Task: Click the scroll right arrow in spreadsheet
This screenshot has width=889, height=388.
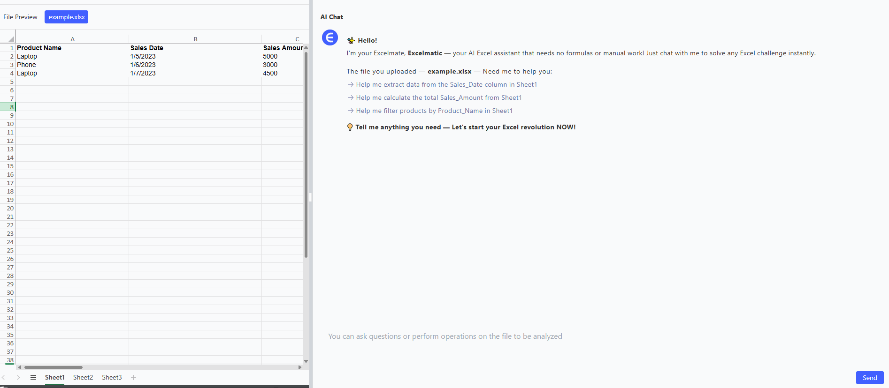Action: [300, 367]
